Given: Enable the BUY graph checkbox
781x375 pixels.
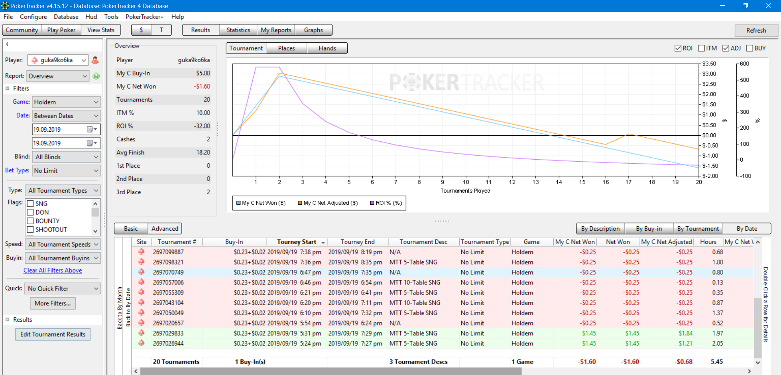Looking at the screenshot, I should coord(750,48).
